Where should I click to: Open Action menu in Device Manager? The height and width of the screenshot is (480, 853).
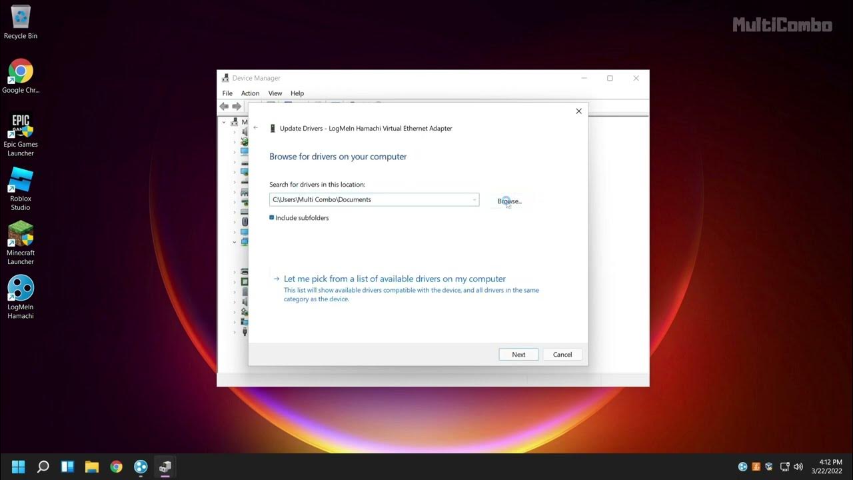(251, 93)
